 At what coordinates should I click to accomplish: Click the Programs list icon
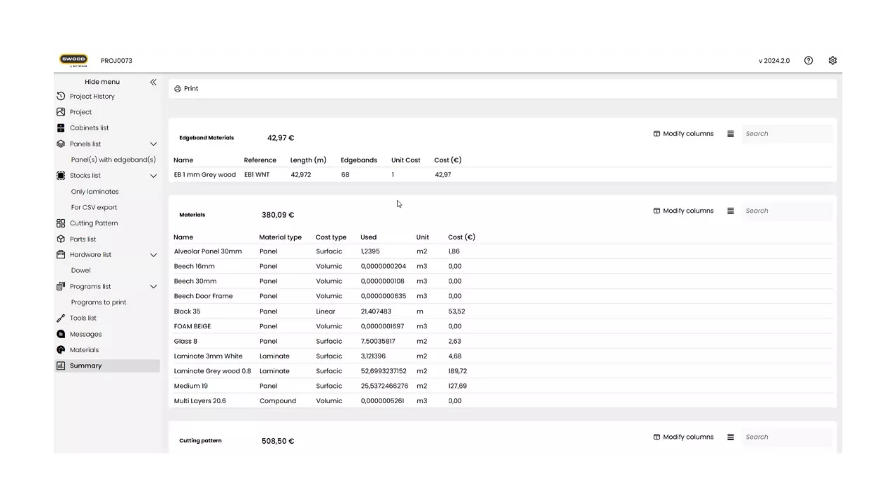pos(61,286)
